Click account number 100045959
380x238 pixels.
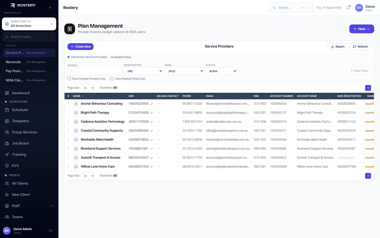click(x=278, y=166)
